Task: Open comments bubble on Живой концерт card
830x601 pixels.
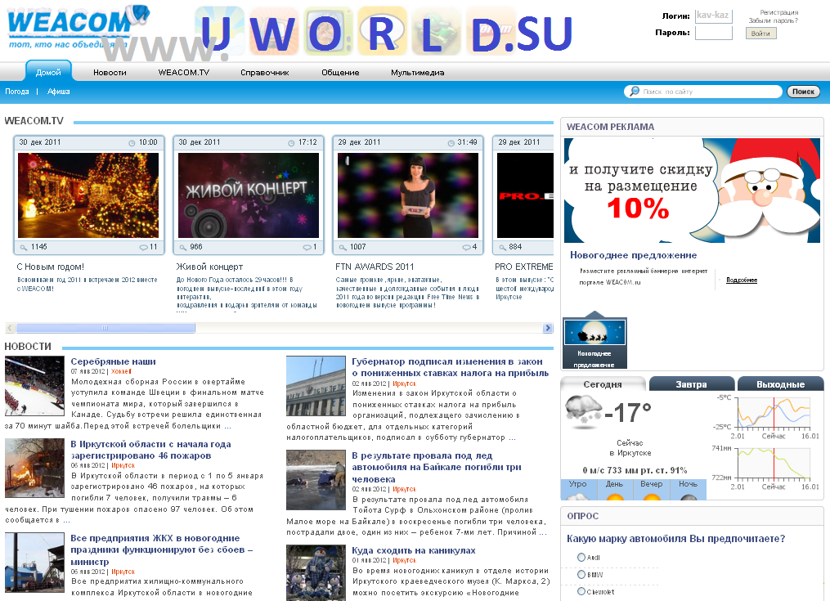Action: pos(307,247)
